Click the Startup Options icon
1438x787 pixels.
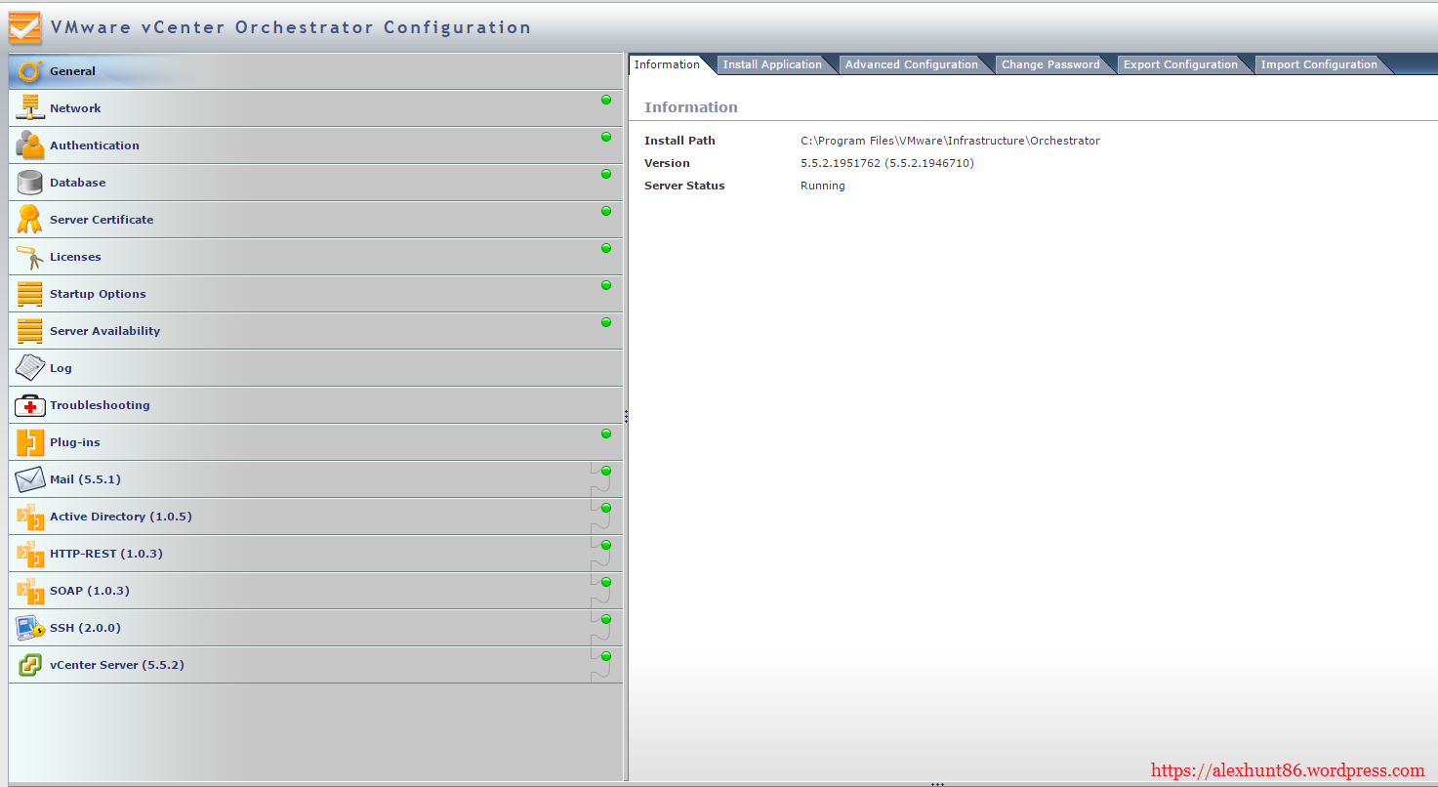30,294
